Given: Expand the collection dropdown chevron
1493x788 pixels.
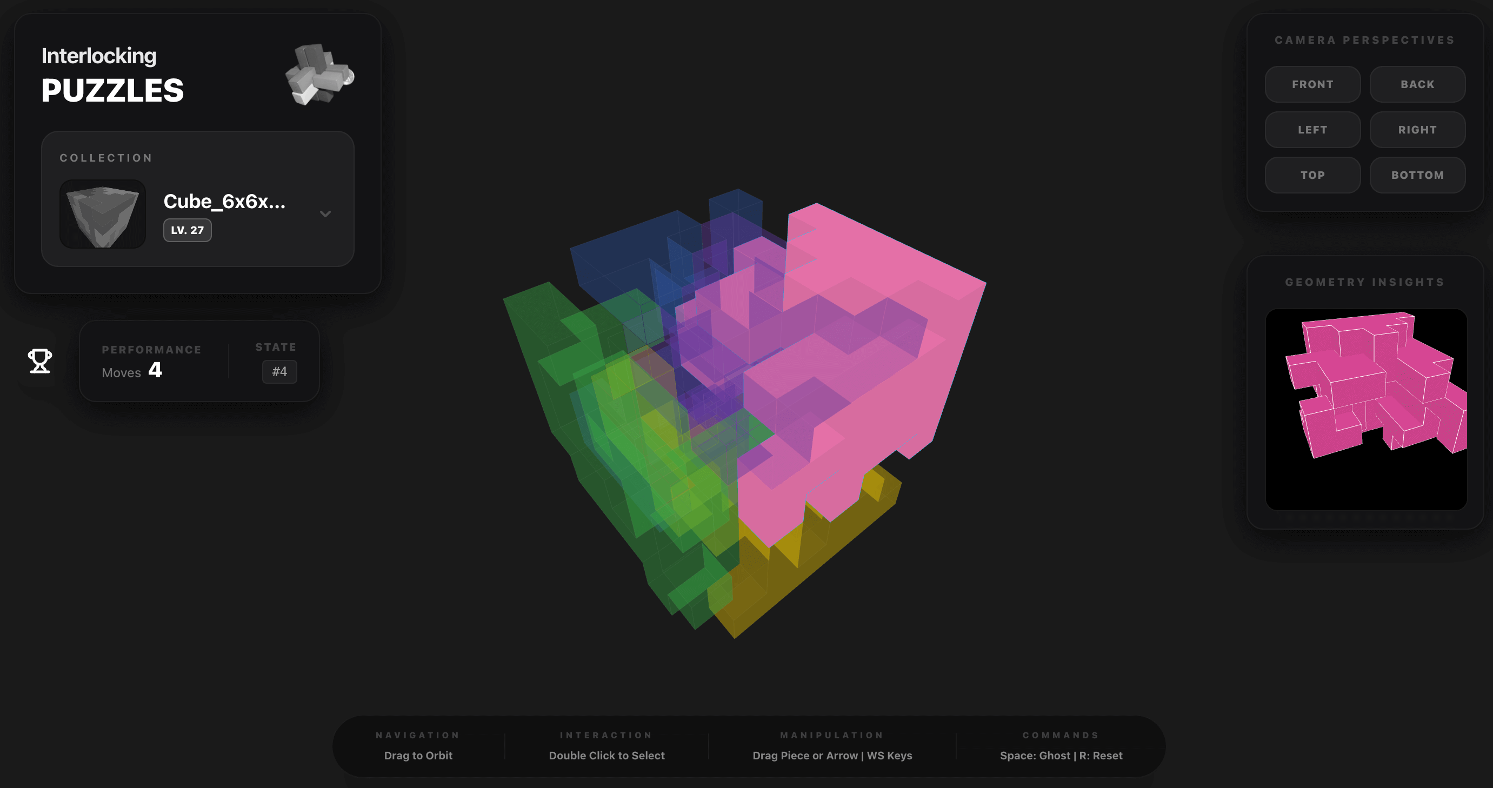Looking at the screenshot, I should coord(325,214).
